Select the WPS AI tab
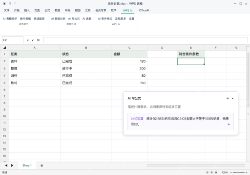Viewport: 250px width, 175px height. coord(127,10)
